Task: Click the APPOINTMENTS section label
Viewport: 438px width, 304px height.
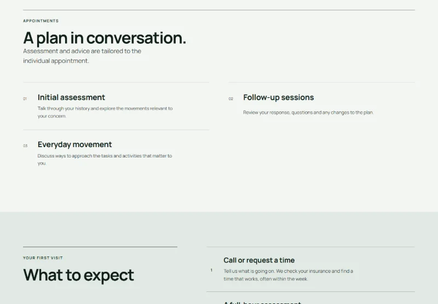Action: click(41, 21)
